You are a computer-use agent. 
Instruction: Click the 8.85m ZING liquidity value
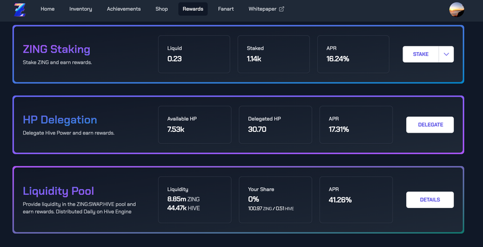[x=183, y=199]
